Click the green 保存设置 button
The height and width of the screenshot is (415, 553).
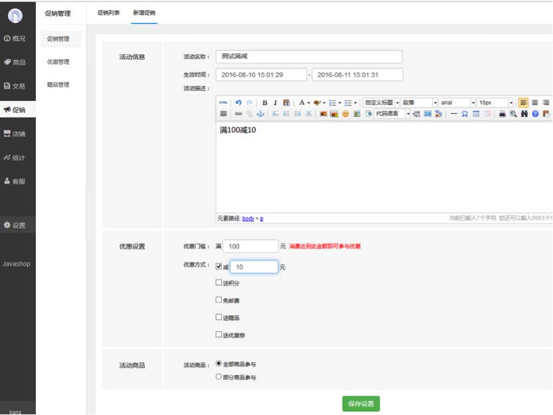[361, 404]
